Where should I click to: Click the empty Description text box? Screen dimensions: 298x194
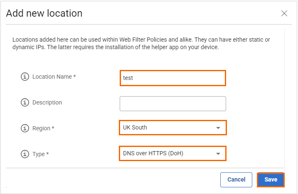(172, 104)
